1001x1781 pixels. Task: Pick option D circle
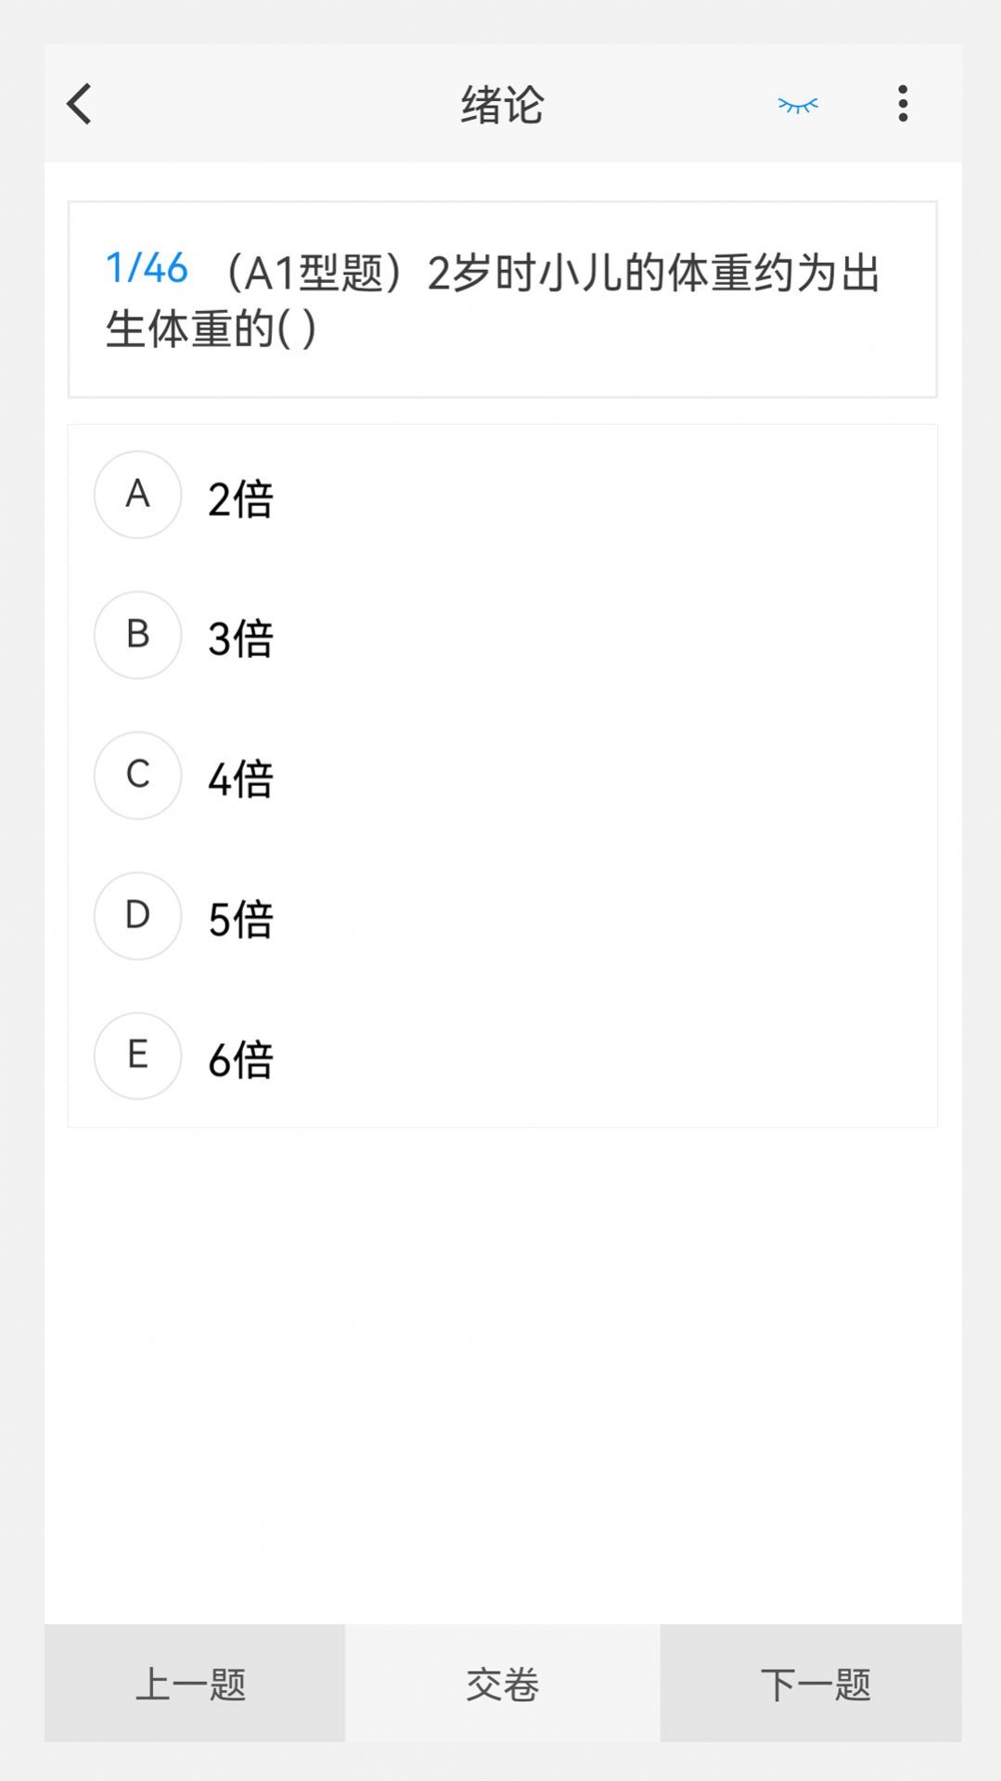pos(137,915)
